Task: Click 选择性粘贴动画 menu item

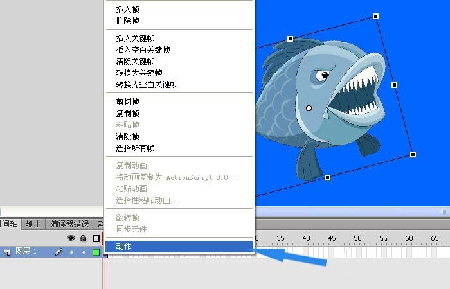Action: click(x=179, y=200)
